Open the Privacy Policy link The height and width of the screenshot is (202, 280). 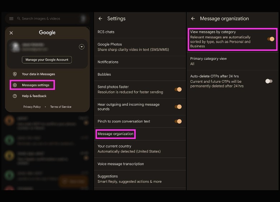point(32,107)
